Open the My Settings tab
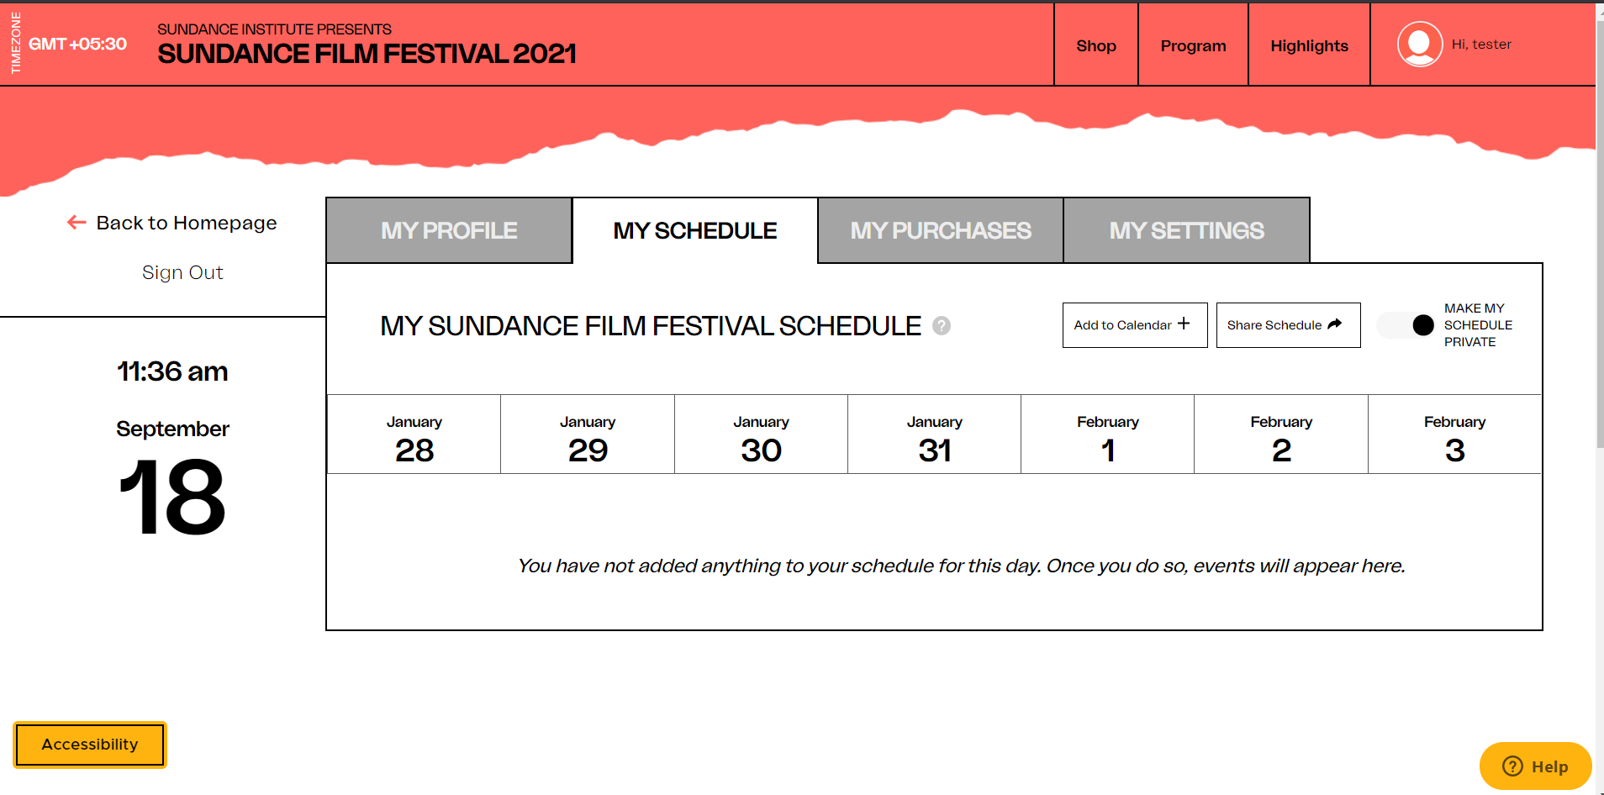 tap(1186, 230)
